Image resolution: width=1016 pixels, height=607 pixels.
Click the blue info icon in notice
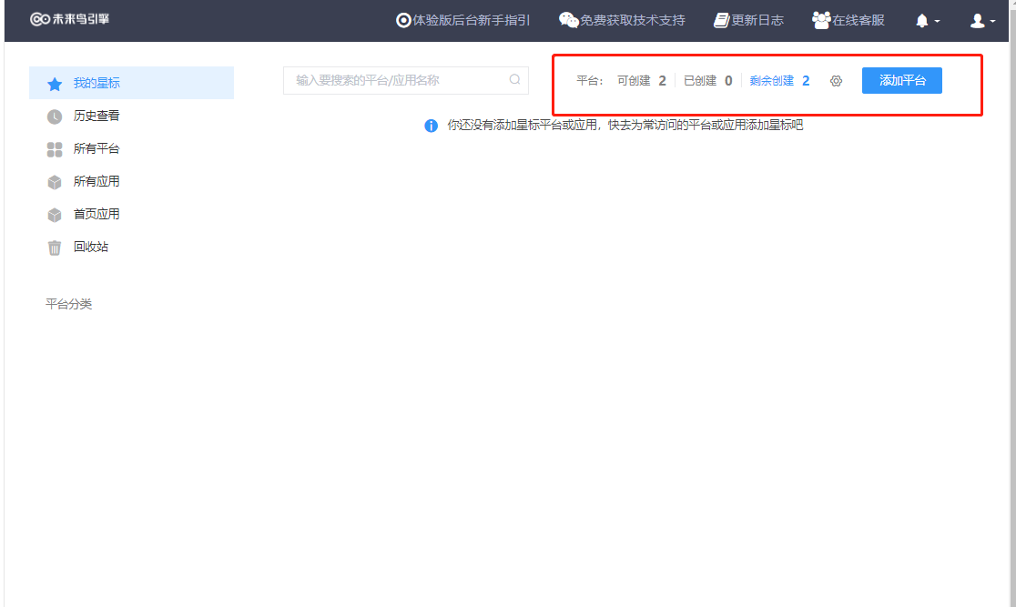click(x=431, y=126)
